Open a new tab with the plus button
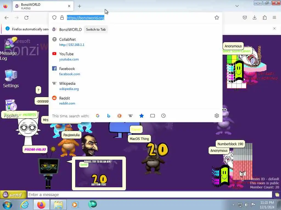Screen dimensions: 281x210 [79, 6]
